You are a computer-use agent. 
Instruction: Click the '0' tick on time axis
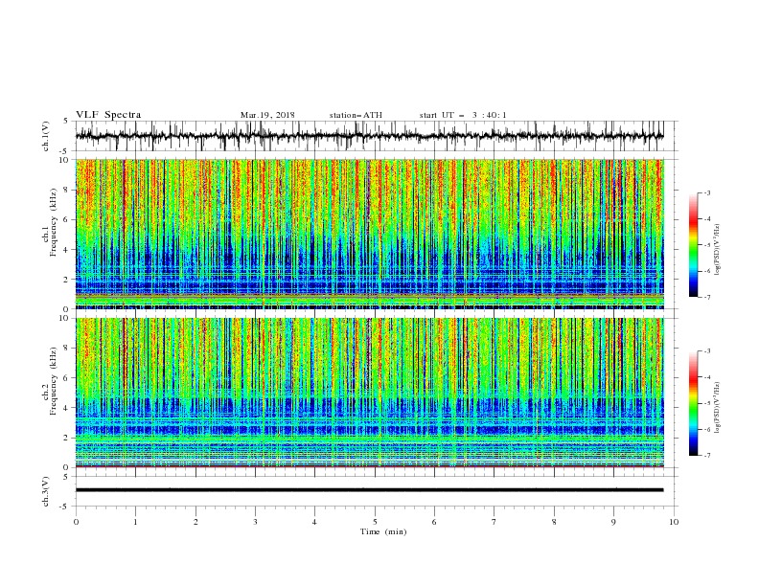76,522
